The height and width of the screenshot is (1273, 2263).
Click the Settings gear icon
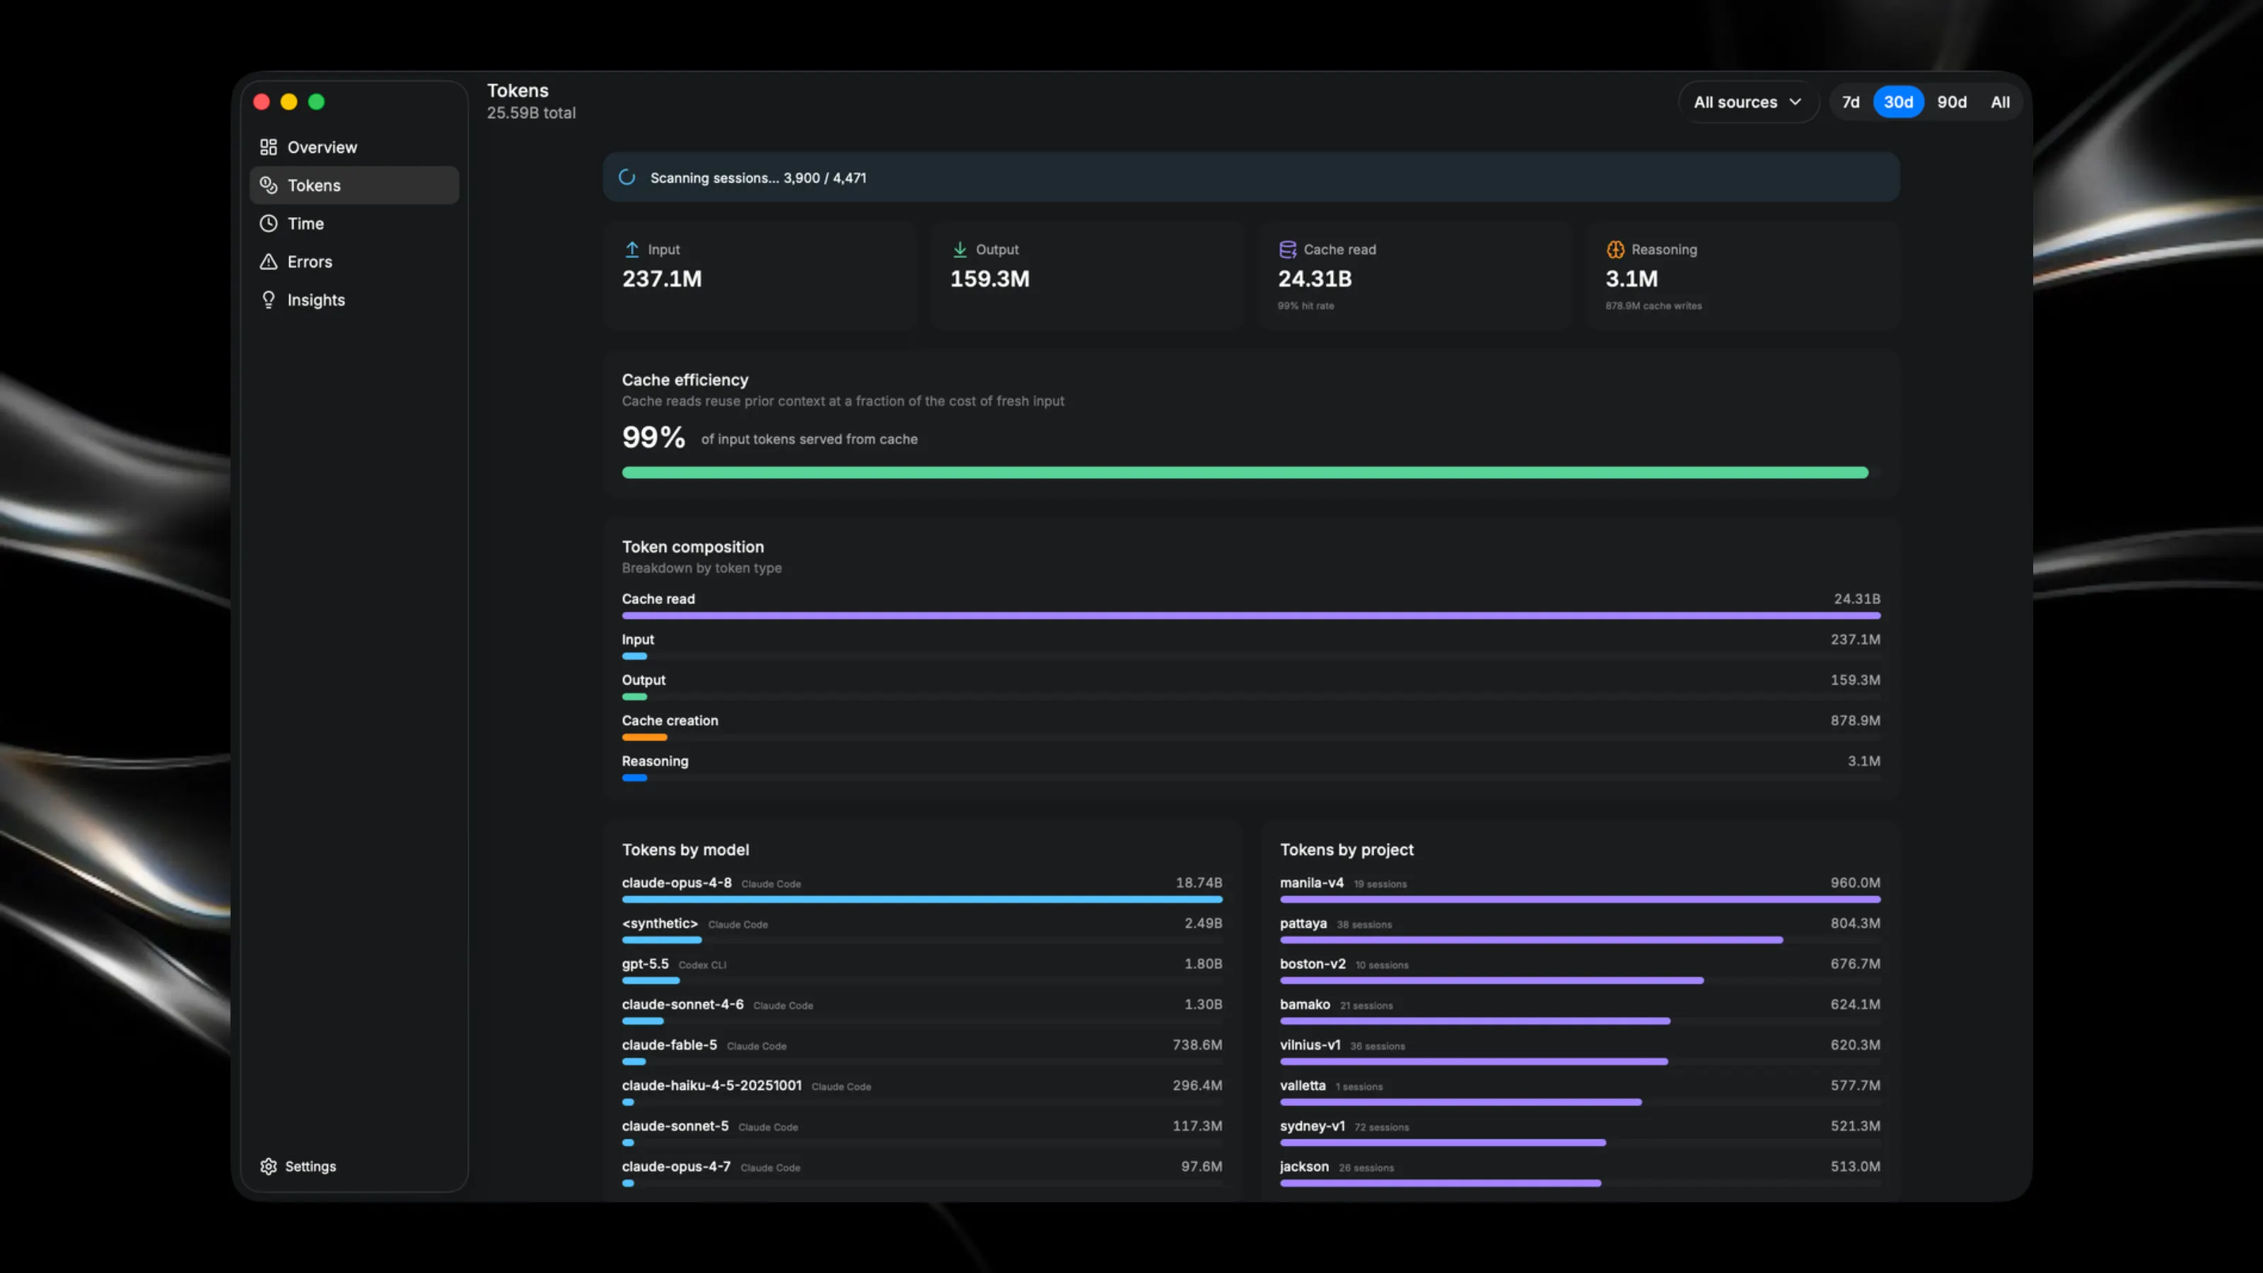tap(268, 1166)
